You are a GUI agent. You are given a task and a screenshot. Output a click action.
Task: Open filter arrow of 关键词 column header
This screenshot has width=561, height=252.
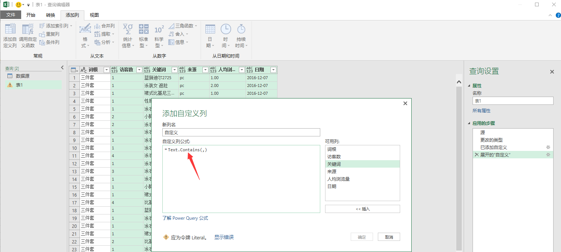click(x=174, y=70)
